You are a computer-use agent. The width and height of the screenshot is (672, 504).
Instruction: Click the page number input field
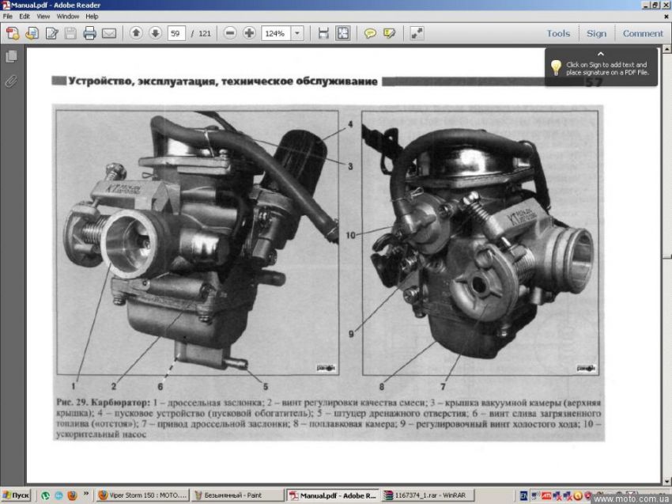point(176,33)
